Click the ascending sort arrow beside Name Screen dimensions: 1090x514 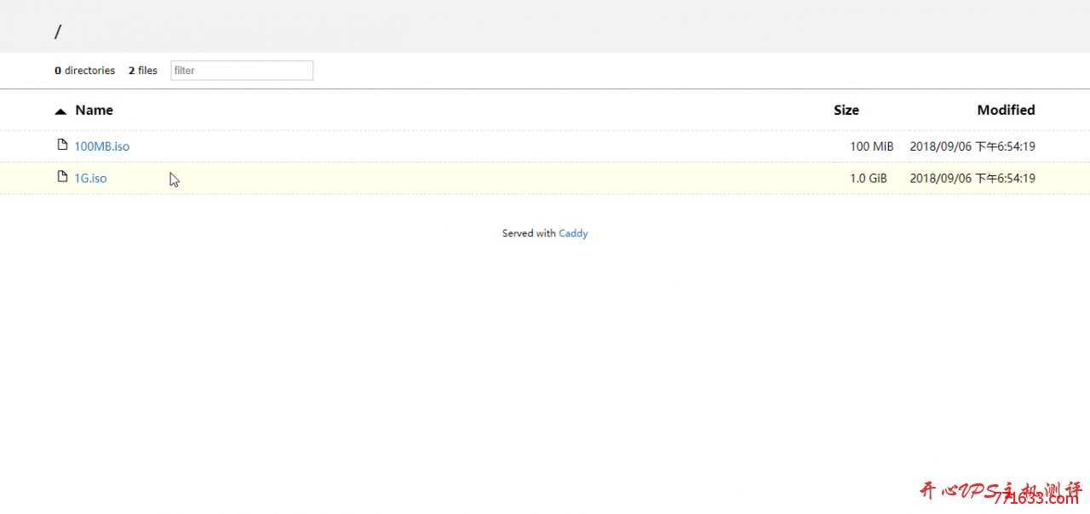pyautogui.click(x=60, y=111)
